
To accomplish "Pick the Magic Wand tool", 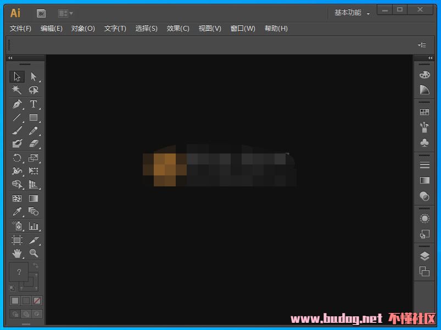I will pos(17,90).
